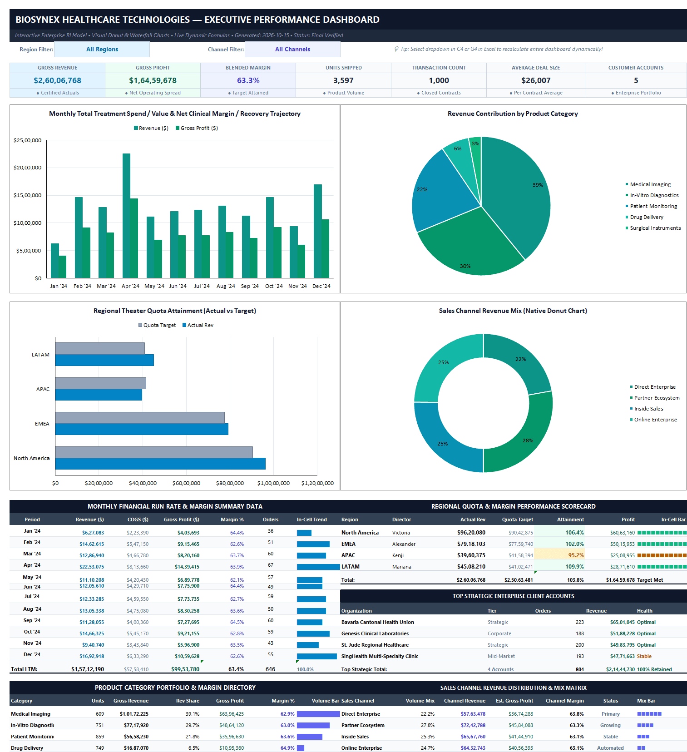The width and height of the screenshot is (687, 752).
Task: Click the Medical Imaging category cell
Action: click(x=31, y=714)
